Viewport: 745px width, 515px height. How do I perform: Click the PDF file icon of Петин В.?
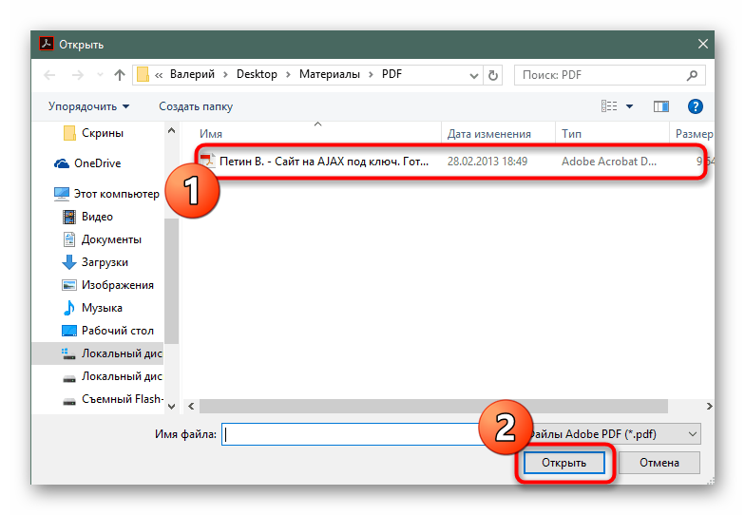(207, 162)
